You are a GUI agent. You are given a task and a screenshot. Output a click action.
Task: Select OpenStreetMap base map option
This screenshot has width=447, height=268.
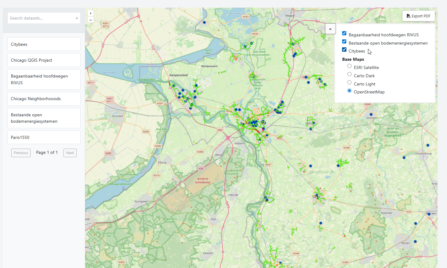(349, 91)
